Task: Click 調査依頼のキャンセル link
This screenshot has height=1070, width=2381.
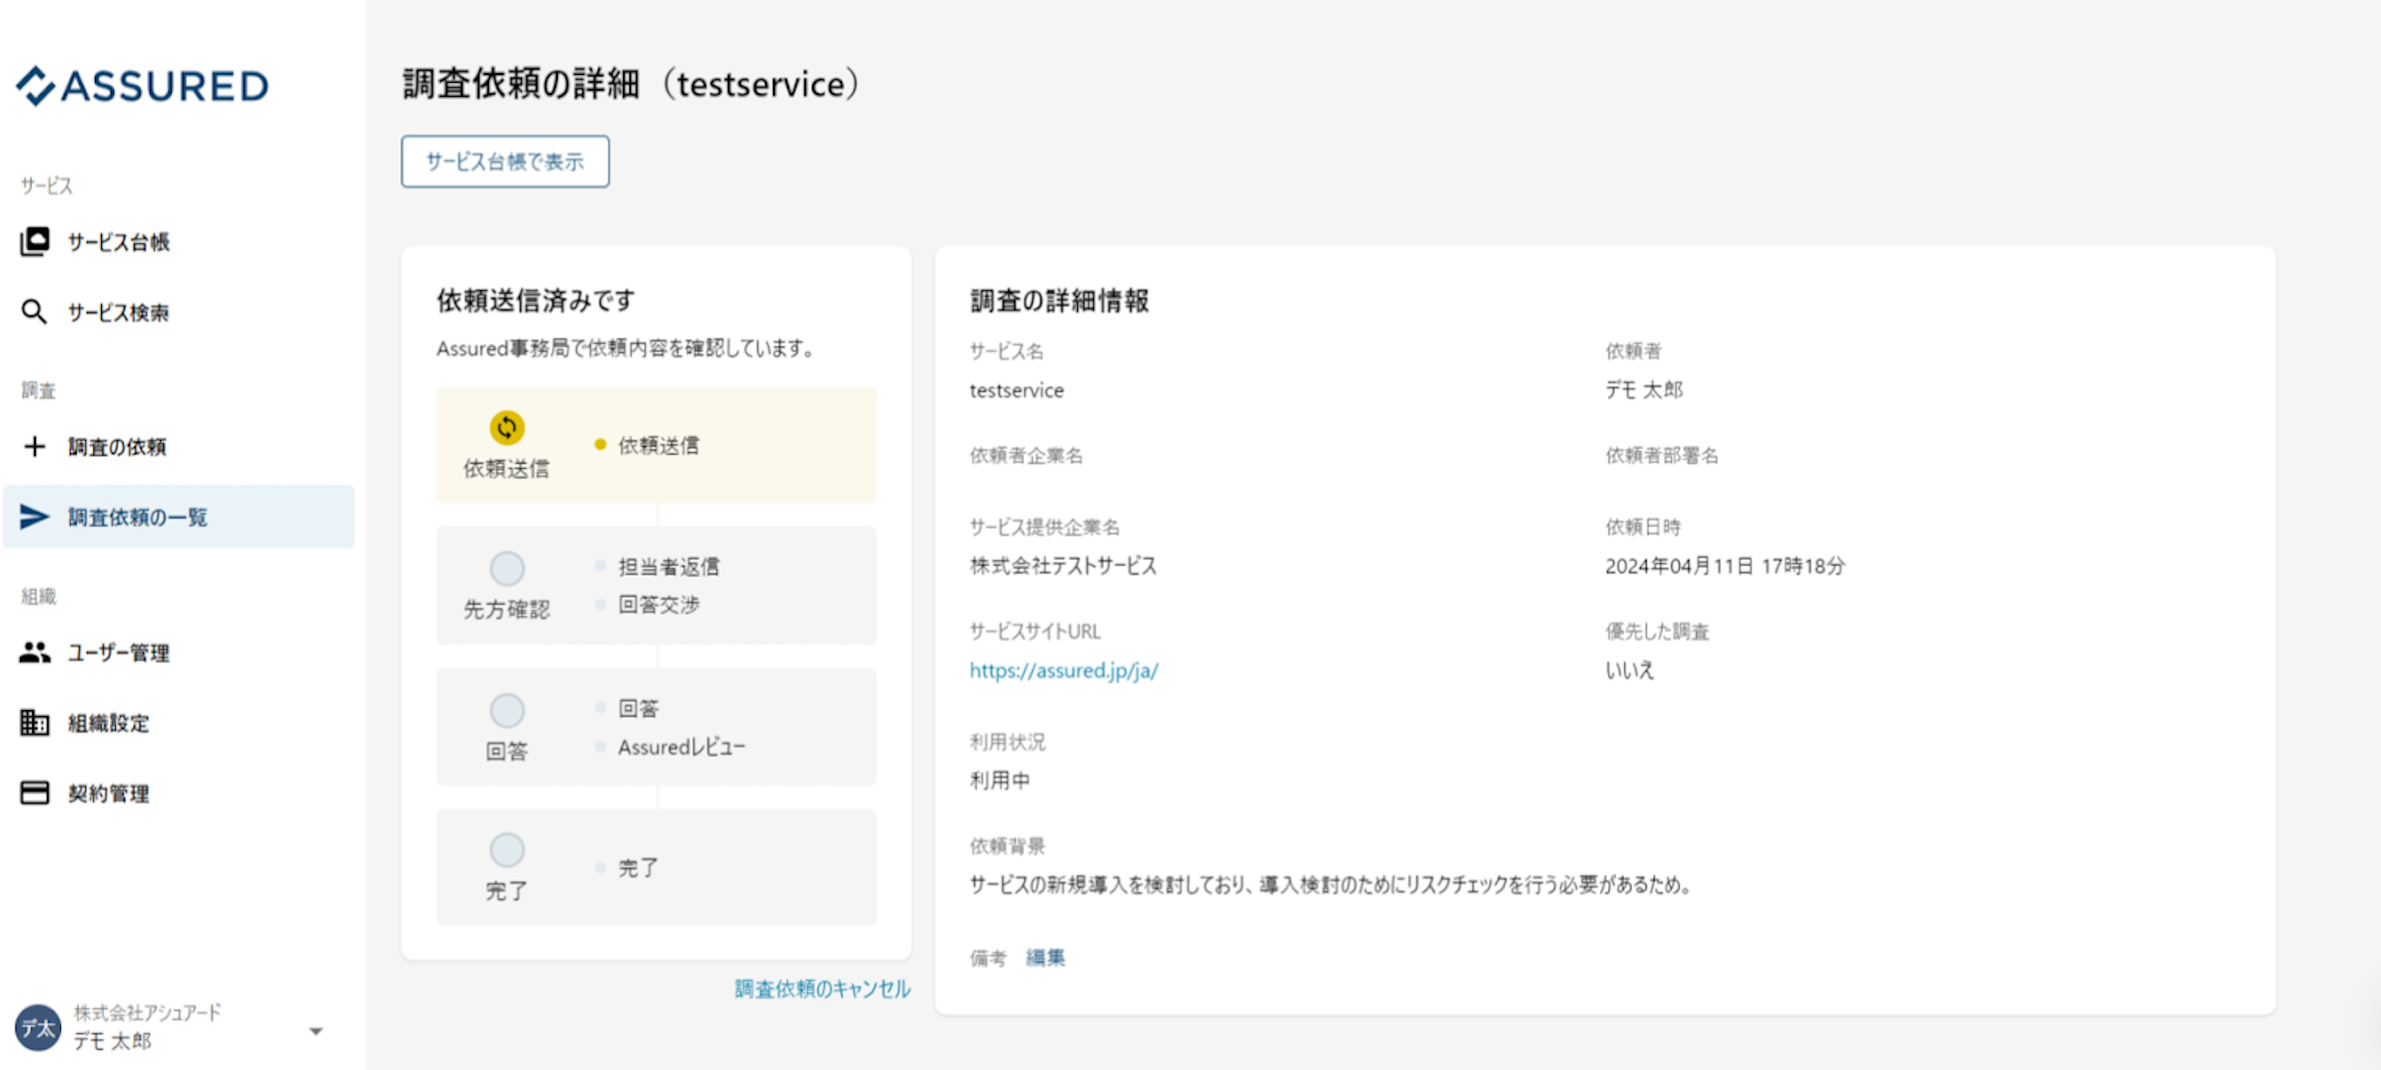Action: point(822,989)
